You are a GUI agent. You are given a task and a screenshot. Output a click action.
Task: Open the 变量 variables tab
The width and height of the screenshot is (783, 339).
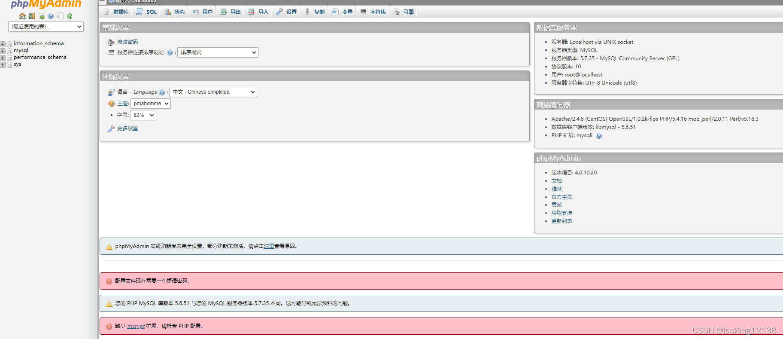342,12
